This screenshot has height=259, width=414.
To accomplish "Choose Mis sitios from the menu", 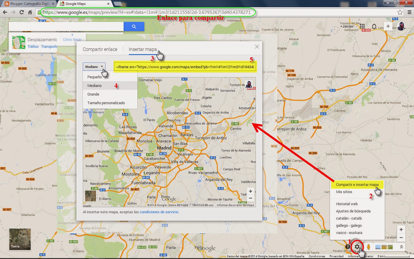I will pyautogui.click(x=344, y=192).
